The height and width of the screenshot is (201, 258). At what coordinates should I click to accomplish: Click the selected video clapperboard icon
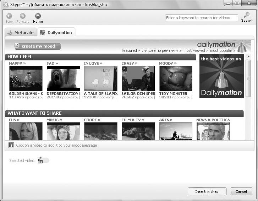click(40, 161)
